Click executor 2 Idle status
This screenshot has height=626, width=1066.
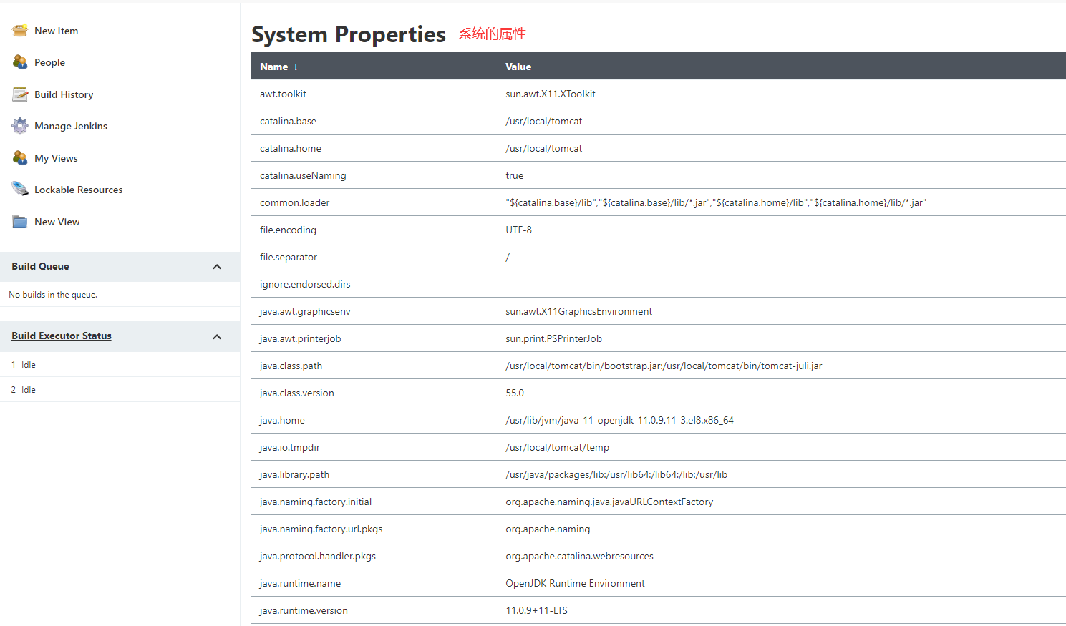pos(29,390)
